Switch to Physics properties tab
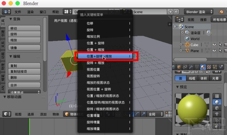This screenshot has height=135, width=227. coord(221,67)
